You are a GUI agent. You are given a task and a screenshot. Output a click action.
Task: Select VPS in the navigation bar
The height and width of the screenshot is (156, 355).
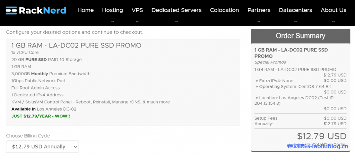(x=137, y=10)
